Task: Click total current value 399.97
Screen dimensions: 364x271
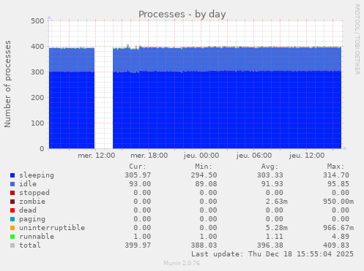Action: click(x=138, y=245)
